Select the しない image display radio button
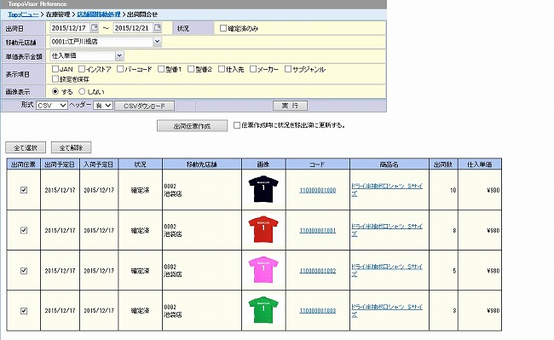Viewport: 554px width, 340px height. click(x=82, y=91)
